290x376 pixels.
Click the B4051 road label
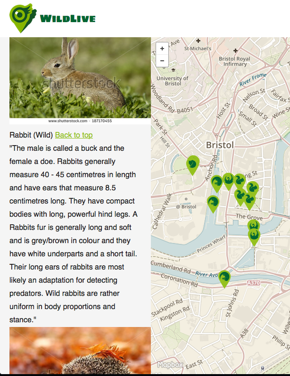point(185,110)
